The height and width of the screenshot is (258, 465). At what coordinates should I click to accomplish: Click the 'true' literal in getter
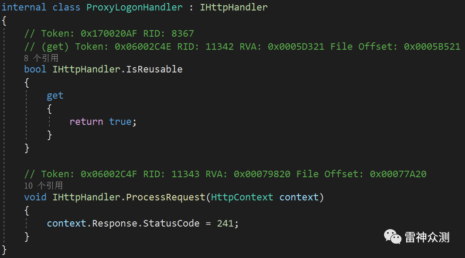tap(120, 122)
